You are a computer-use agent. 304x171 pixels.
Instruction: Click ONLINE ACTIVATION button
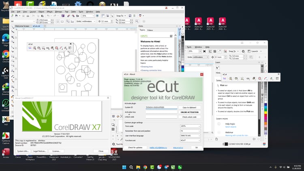[189, 112]
